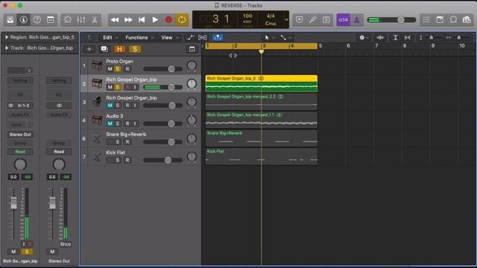Viewport: 477px width, 268px height.
Task: Toggle the Inspector info button
Action: 23,20
